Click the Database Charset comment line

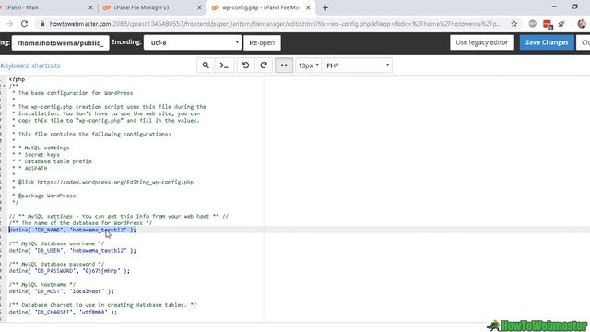point(102,305)
